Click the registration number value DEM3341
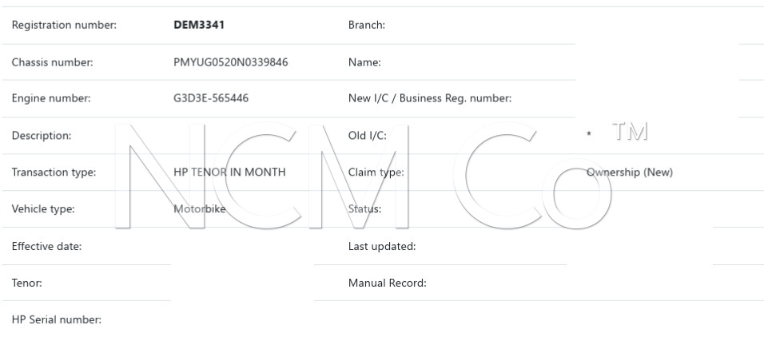 pyautogui.click(x=199, y=25)
